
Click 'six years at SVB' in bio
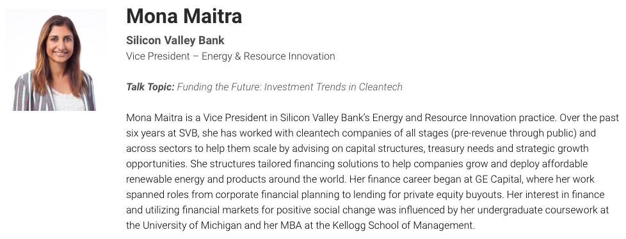click(x=161, y=133)
